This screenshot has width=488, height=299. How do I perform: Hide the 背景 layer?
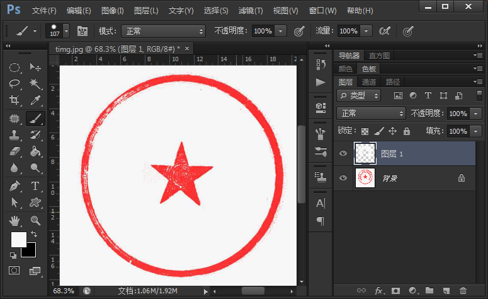pos(343,178)
